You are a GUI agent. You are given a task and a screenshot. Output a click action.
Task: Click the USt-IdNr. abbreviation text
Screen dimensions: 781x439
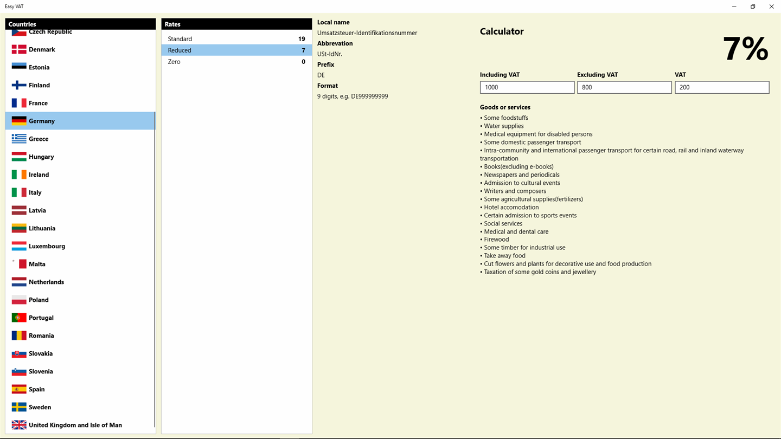coord(330,54)
